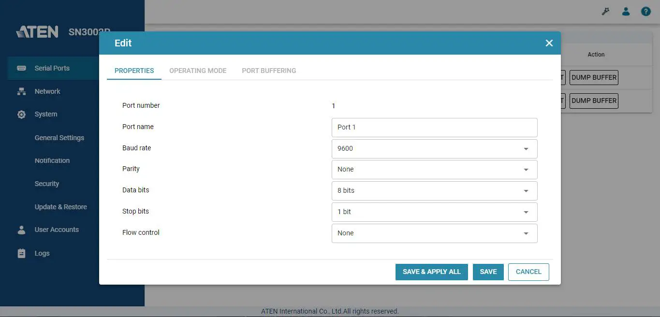Open User Accounts in the sidebar
Screen dimensions: 660x317
tap(57, 230)
